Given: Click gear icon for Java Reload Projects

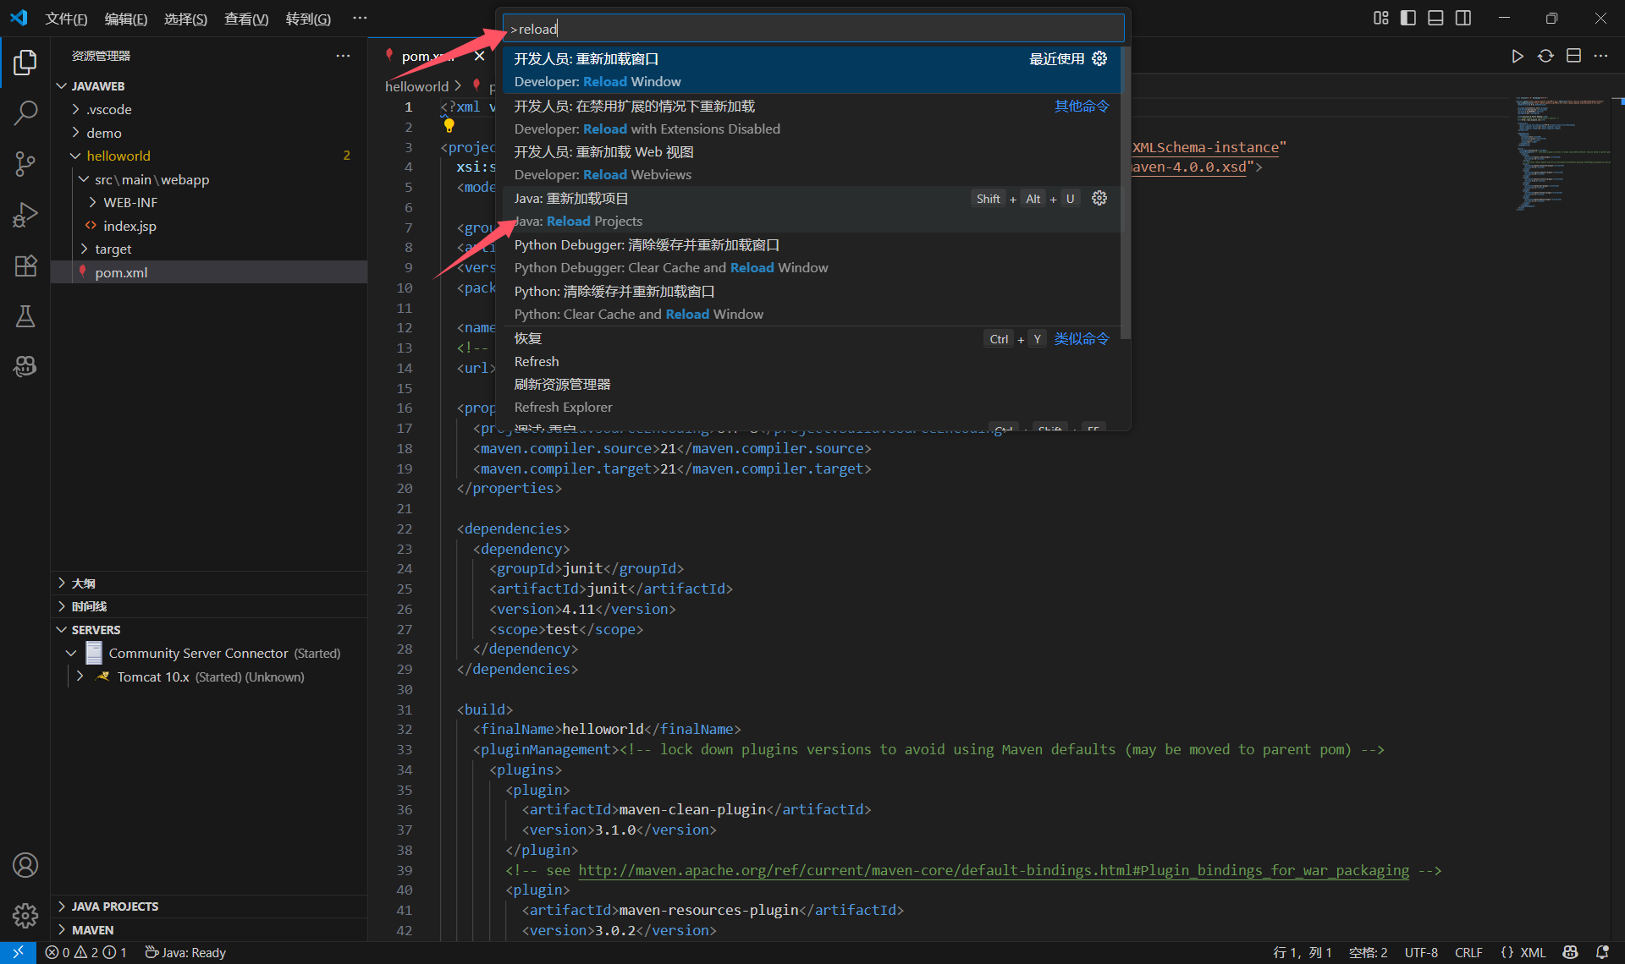Looking at the screenshot, I should click(1099, 198).
